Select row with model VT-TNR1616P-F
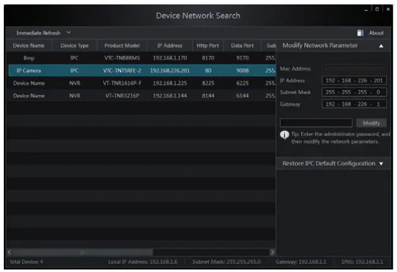This screenshot has height=272, width=397. click(x=141, y=83)
